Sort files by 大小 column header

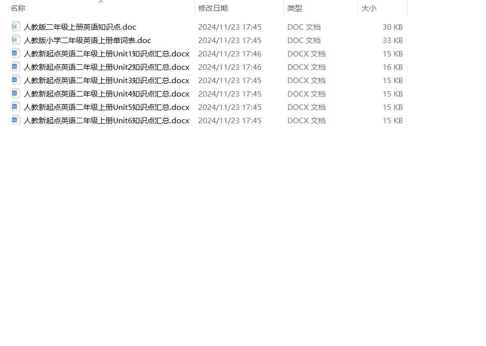click(369, 8)
